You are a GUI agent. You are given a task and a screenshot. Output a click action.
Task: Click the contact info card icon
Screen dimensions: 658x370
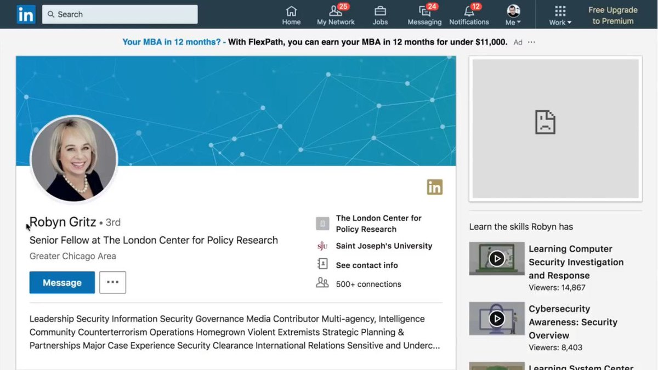[x=322, y=264]
